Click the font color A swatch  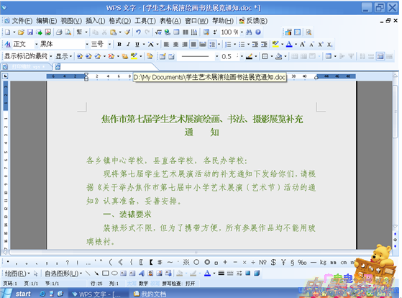[289, 45]
